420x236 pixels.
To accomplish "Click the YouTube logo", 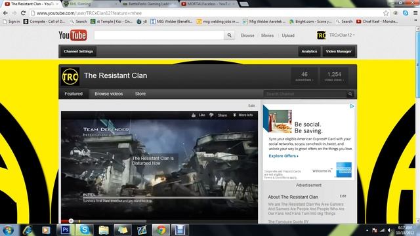I will (x=73, y=35).
